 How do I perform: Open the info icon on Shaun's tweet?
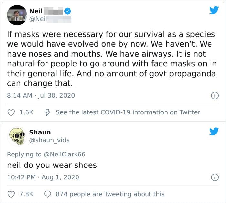tap(215, 177)
